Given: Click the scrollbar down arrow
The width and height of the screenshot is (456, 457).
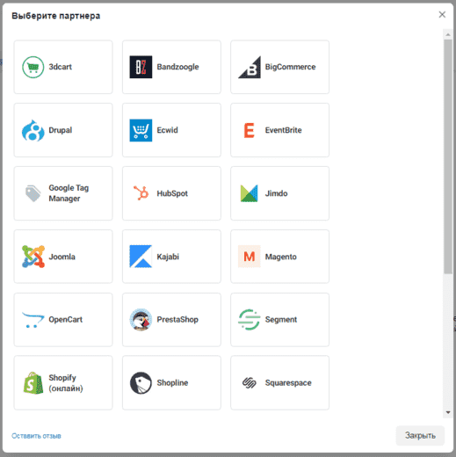Looking at the screenshot, I should (x=448, y=412).
